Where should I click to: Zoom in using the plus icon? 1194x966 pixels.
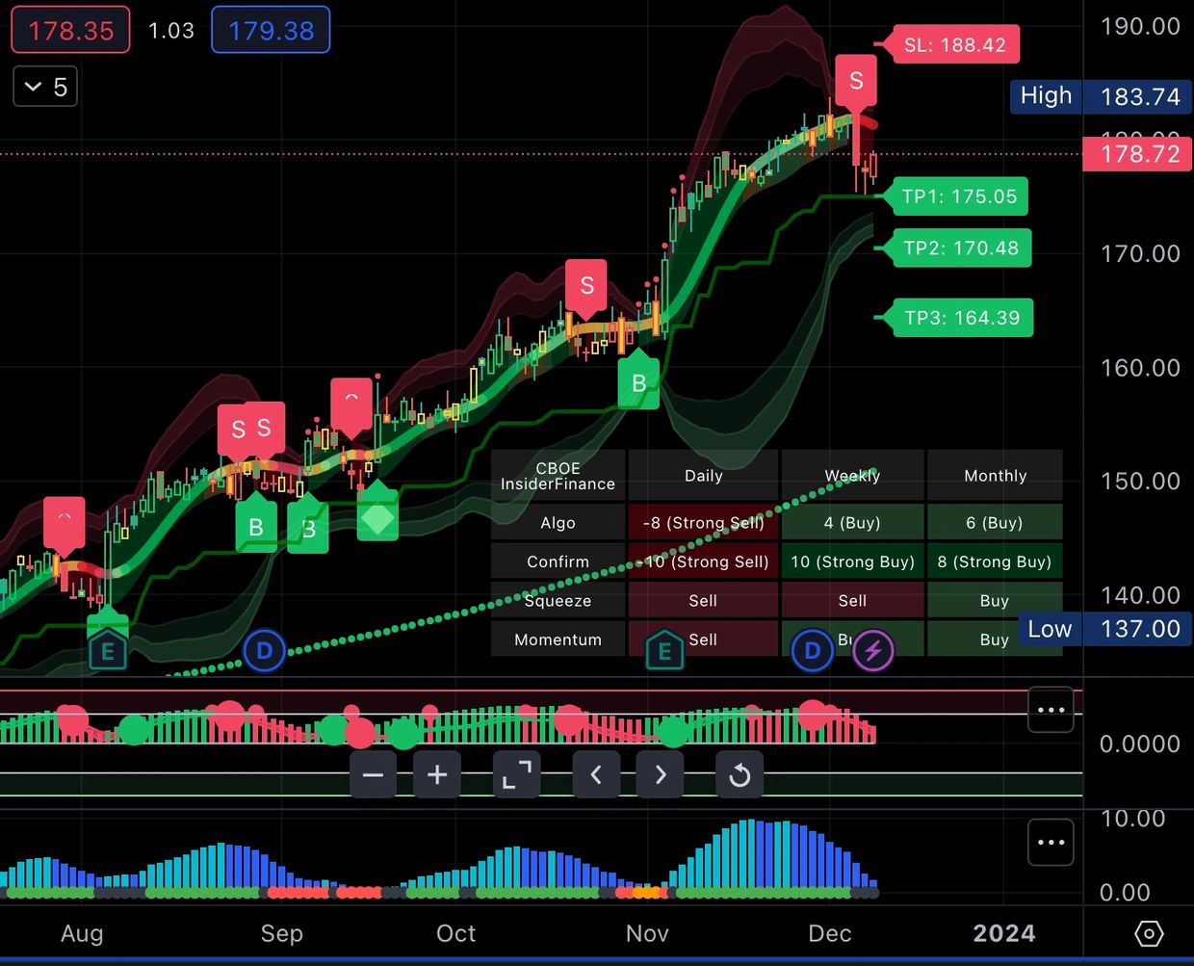point(436,773)
